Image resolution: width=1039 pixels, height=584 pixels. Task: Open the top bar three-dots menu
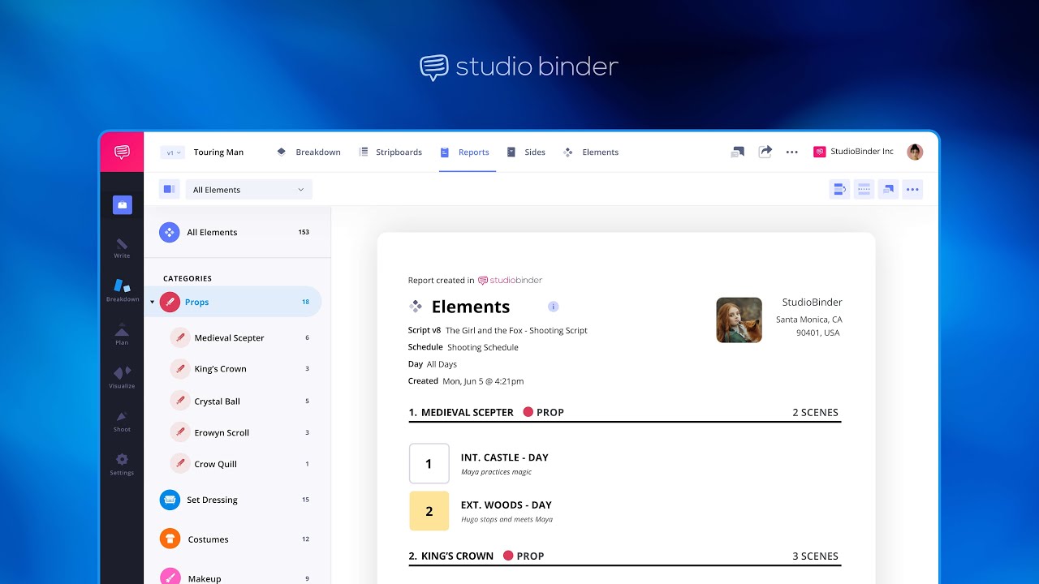tap(792, 152)
